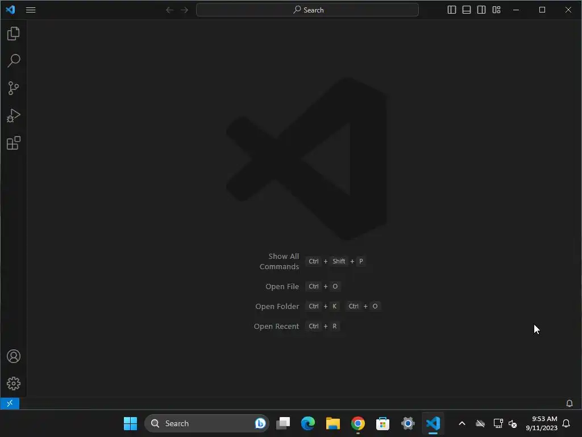Open the Search view in activity bar
This screenshot has height=437, width=582.
(x=14, y=60)
